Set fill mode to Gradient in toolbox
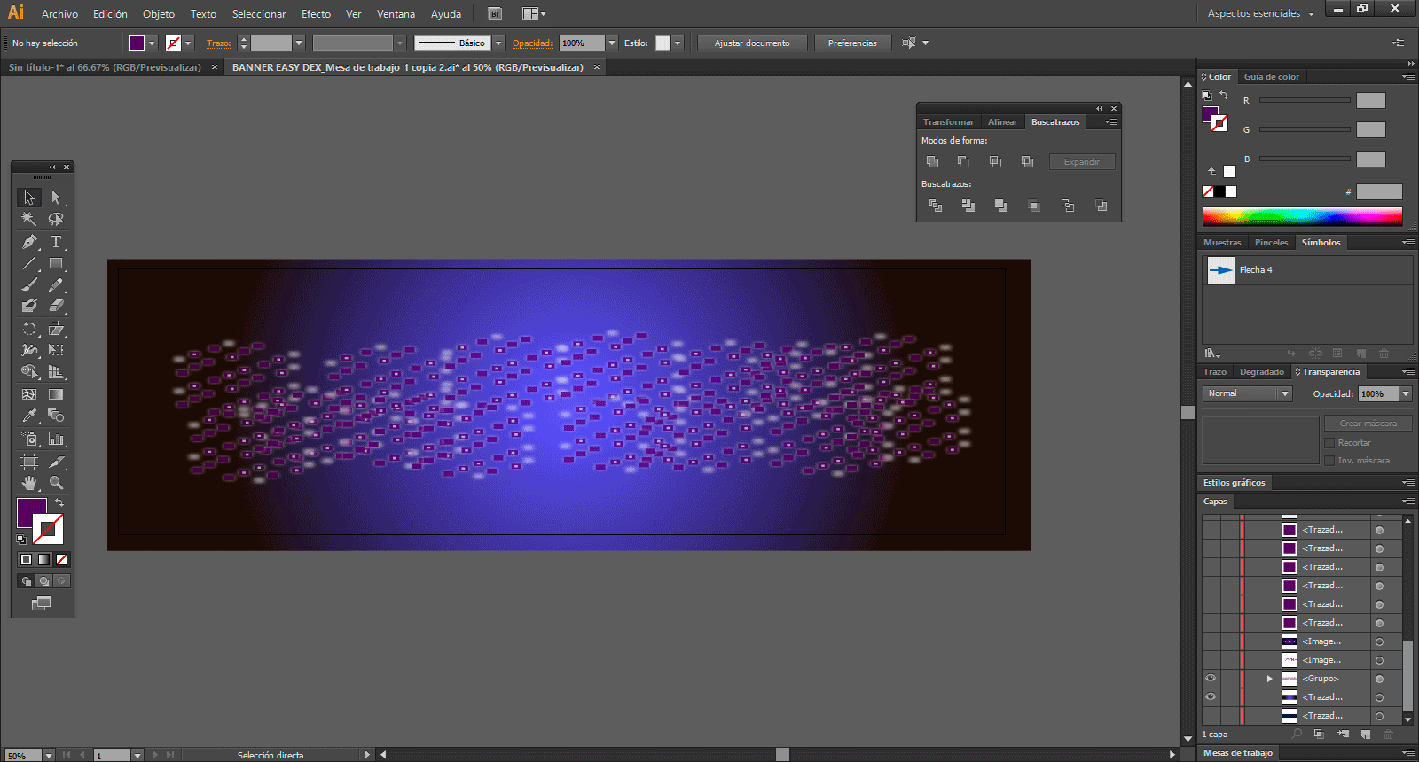 click(x=44, y=559)
